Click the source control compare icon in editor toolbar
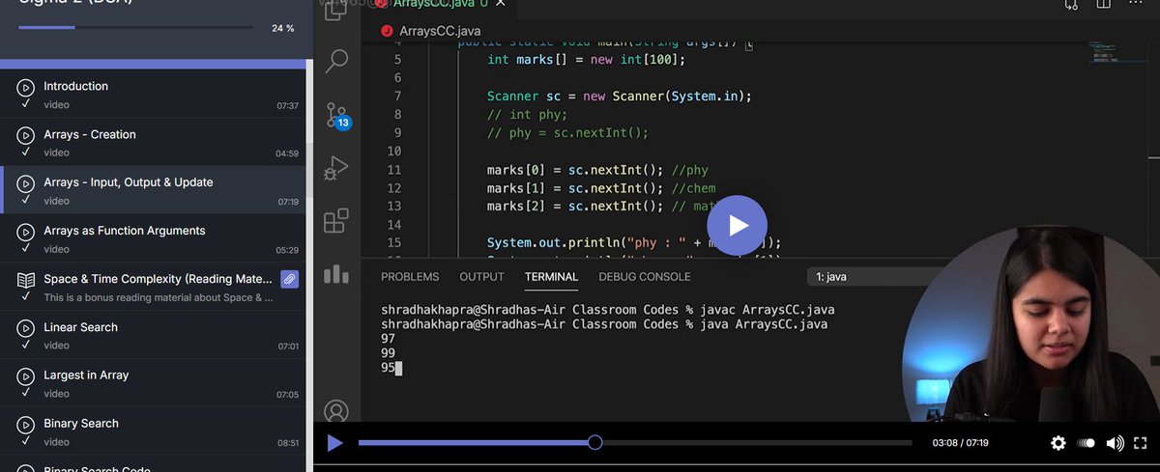1160x472 pixels. click(x=1071, y=5)
